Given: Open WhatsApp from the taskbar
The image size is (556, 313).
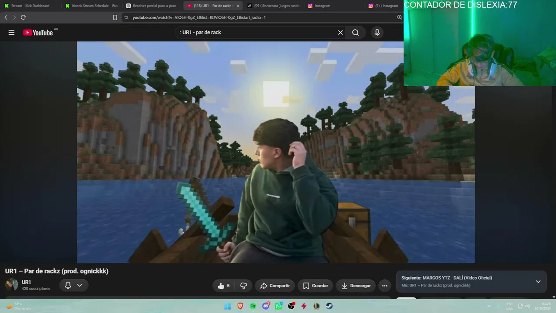Looking at the screenshot, I should point(278,306).
